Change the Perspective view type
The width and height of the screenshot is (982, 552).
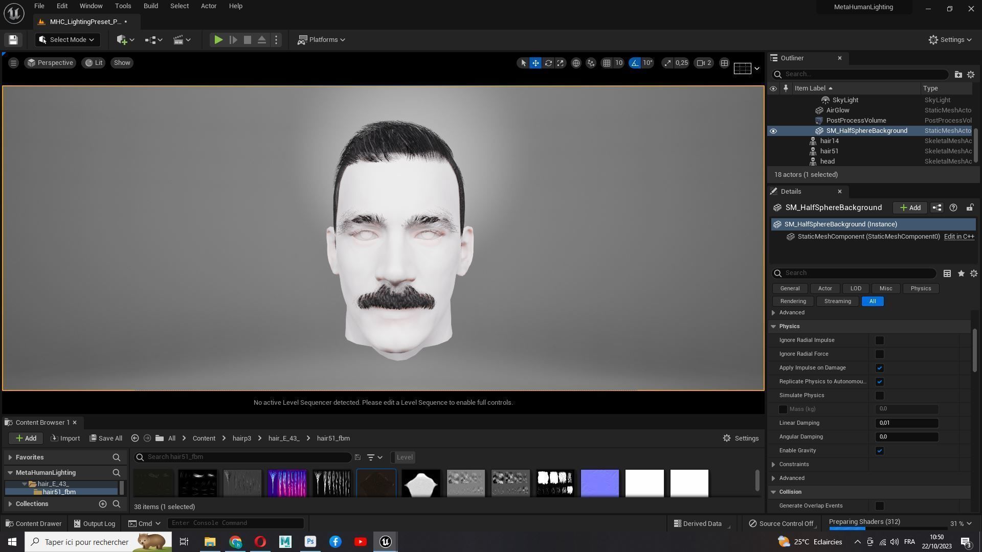pyautogui.click(x=50, y=63)
